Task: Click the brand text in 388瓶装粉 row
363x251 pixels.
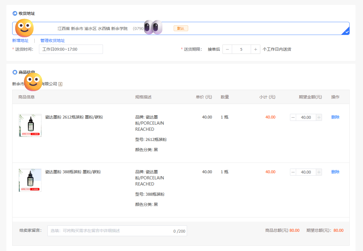Action: point(150,178)
